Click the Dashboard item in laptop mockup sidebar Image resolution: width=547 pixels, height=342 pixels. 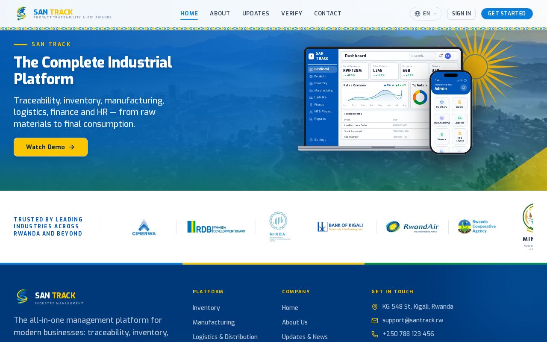pos(322,69)
